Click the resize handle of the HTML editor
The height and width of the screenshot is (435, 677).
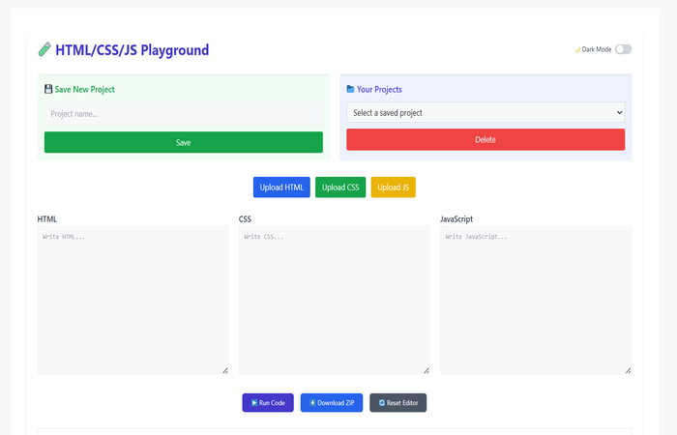[224, 369]
